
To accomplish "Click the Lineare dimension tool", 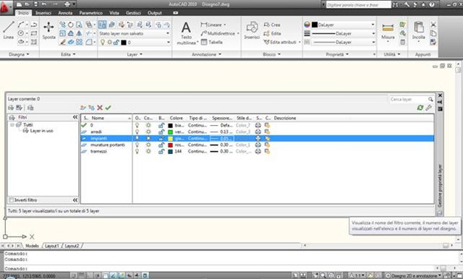I will [213, 25].
